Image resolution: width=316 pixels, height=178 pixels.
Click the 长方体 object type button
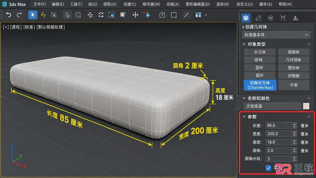click(x=260, y=52)
